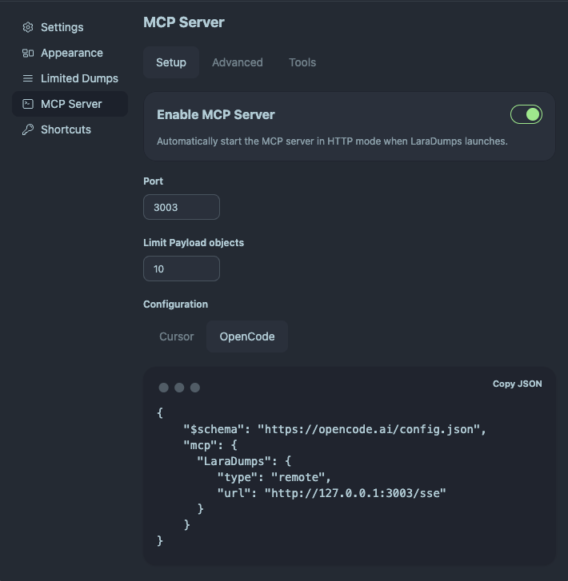Click the Limit Payload objects field

182,269
